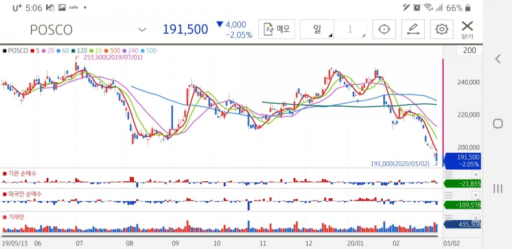Screen dimensions: 512x249
Task: Tap the gallery image notification icon
Action: pos(61,7)
